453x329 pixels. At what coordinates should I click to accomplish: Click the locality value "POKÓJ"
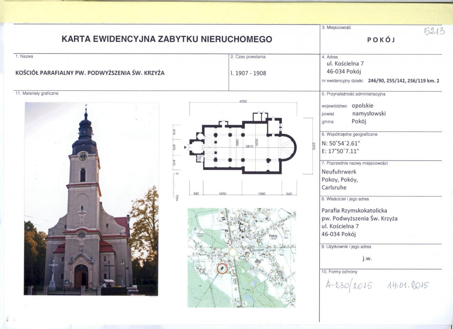click(x=380, y=40)
